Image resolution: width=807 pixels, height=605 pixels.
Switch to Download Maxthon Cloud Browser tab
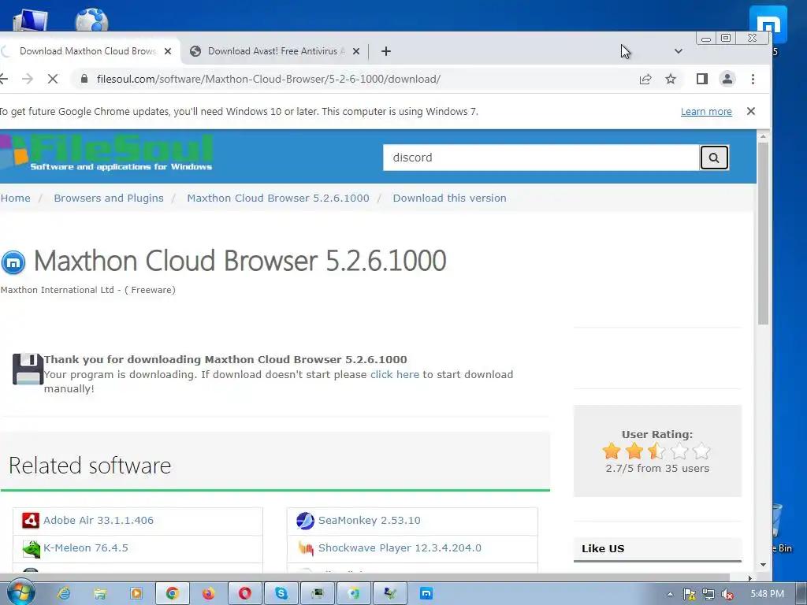click(x=87, y=51)
